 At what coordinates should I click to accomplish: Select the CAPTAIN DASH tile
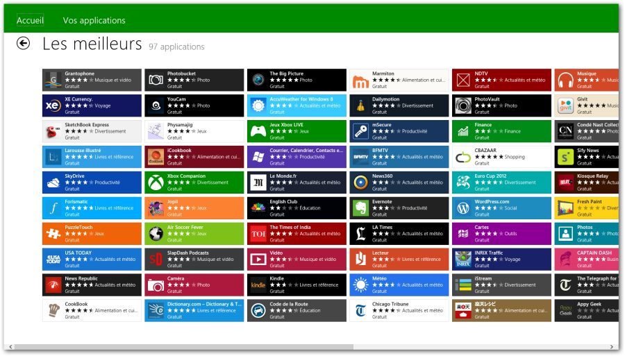(586, 260)
